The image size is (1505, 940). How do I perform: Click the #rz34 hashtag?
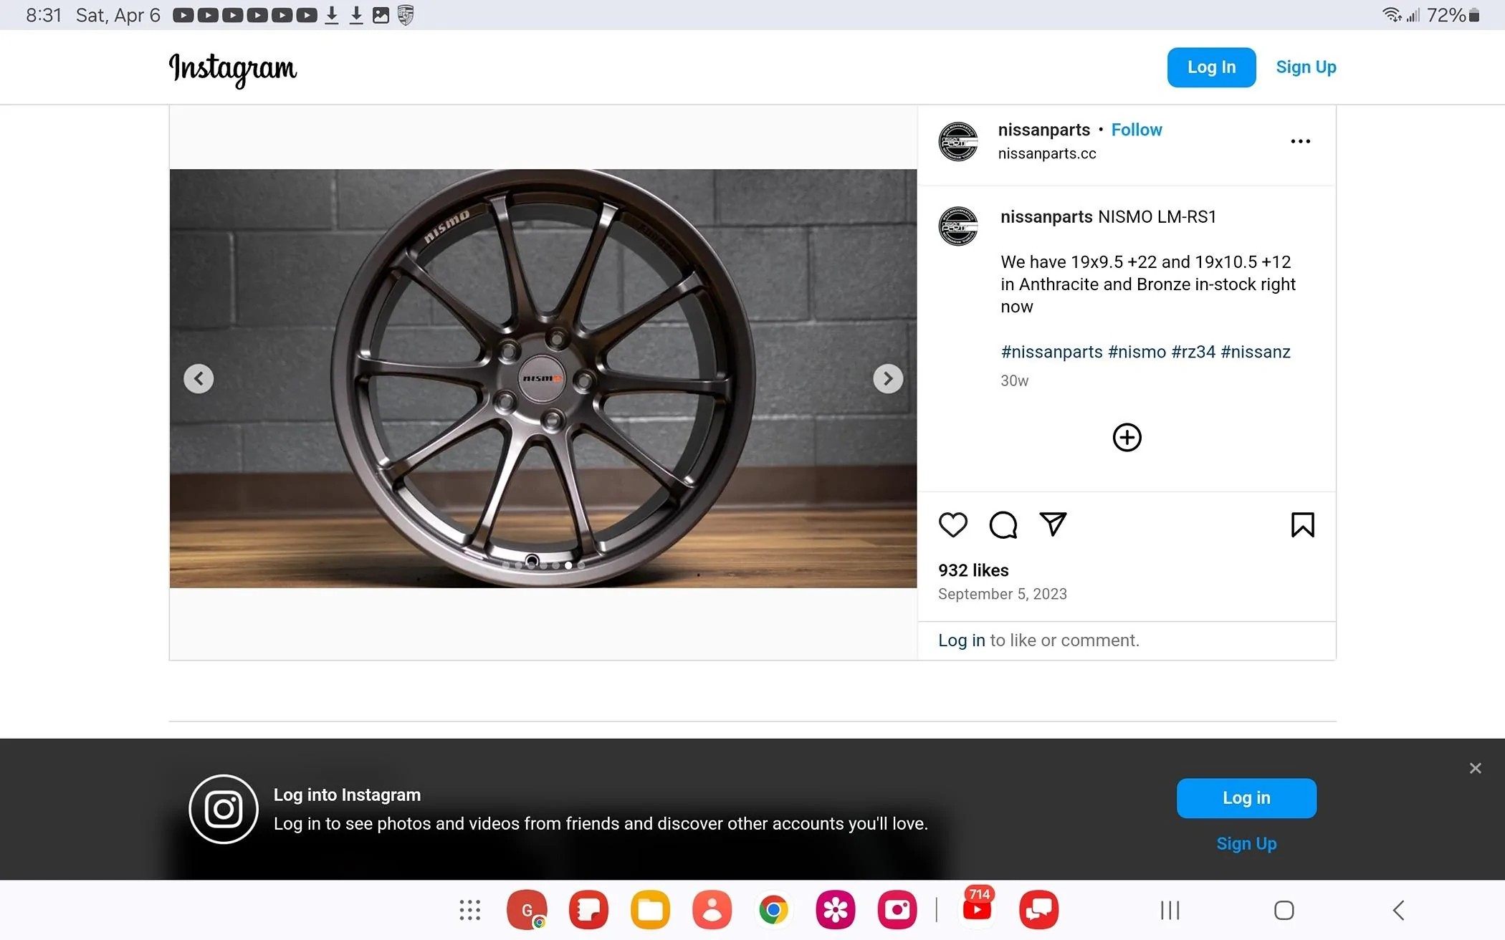(x=1193, y=352)
